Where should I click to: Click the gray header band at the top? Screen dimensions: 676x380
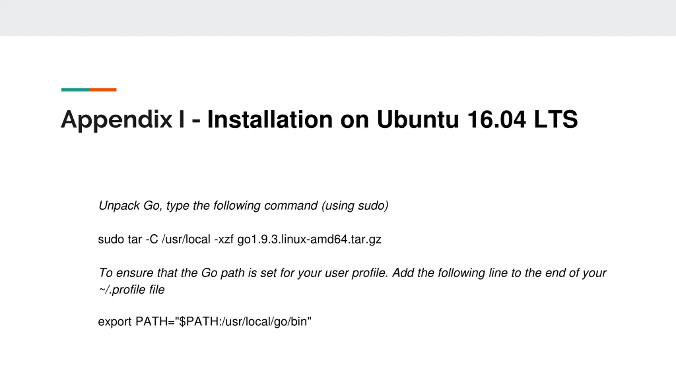point(338,18)
